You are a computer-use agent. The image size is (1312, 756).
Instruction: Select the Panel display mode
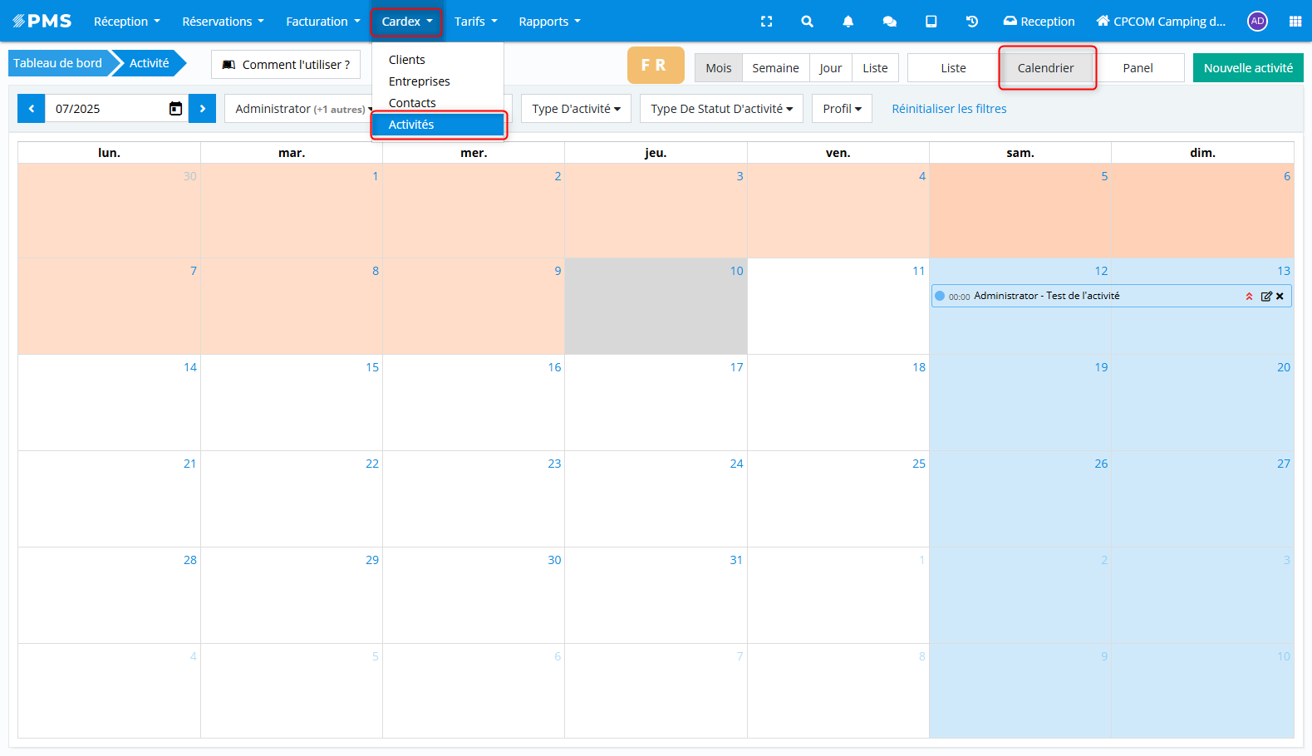click(x=1138, y=68)
